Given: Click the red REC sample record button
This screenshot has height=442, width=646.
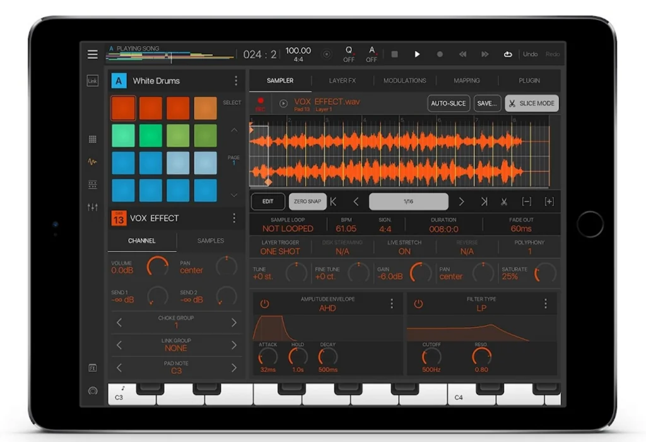Looking at the screenshot, I should (x=261, y=104).
